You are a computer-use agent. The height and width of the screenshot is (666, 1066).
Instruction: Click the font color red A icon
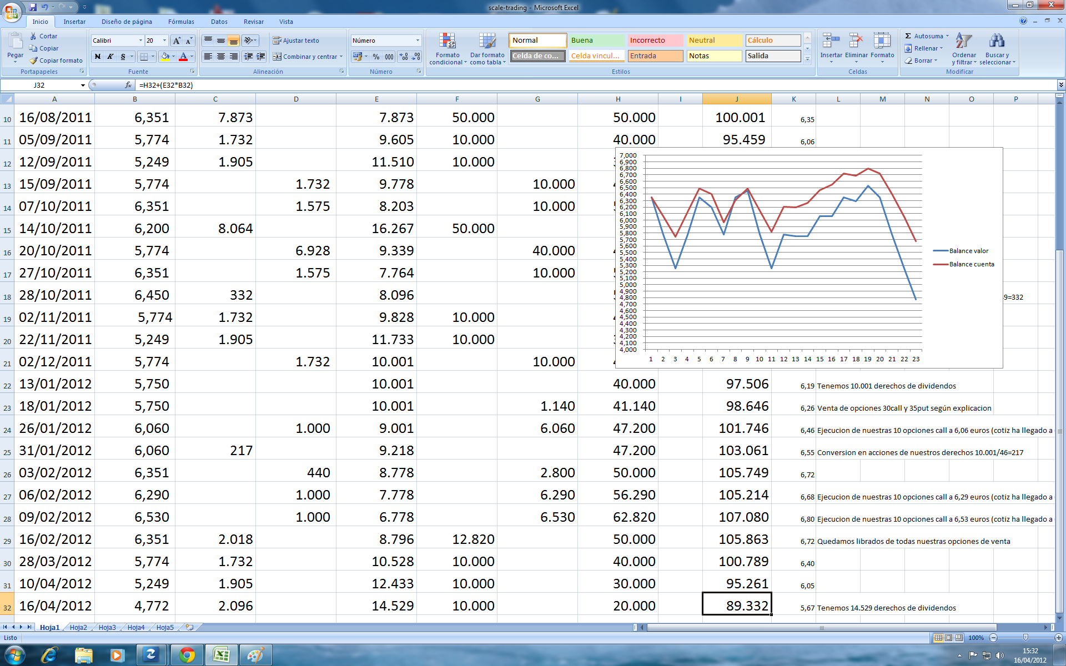tap(183, 57)
